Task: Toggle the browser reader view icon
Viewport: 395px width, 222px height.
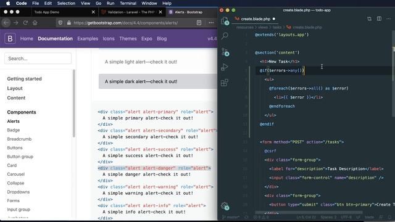Action: click(x=199, y=23)
